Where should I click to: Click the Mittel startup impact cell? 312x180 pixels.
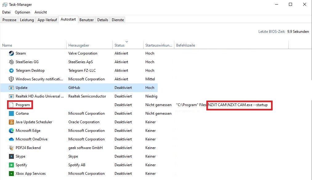tap(150, 79)
